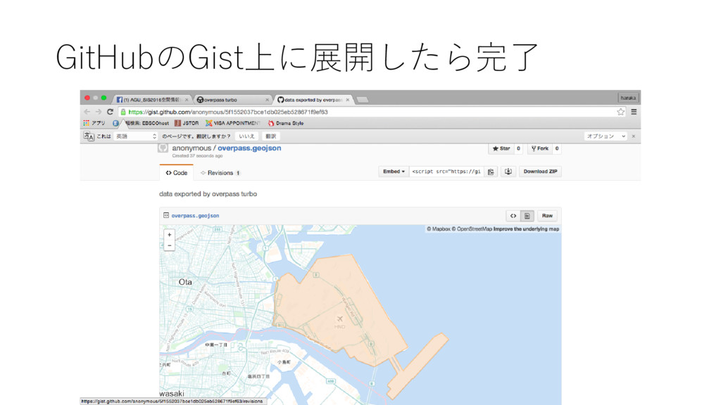Expand the Embed dropdown

tap(394, 172)
